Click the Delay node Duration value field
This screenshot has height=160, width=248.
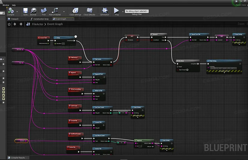[63, 43]
